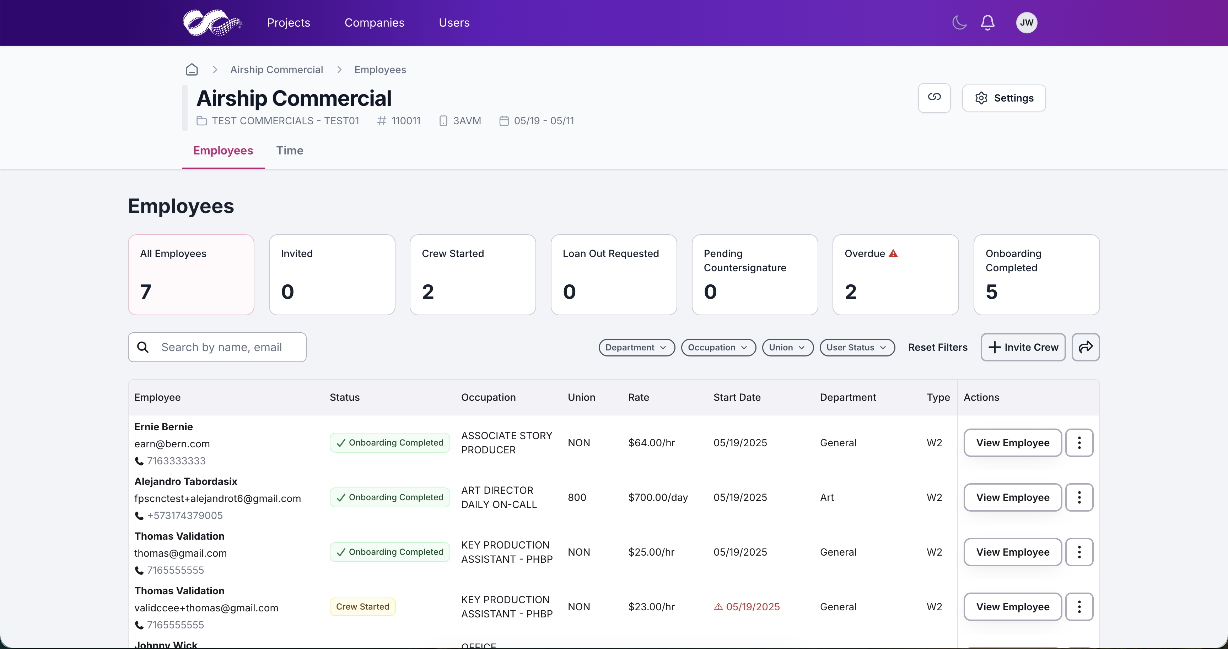The width and height of the screenshot is (1228, 649).
Task: Open the User Status filter dropdown
Action: click(857, 347)
